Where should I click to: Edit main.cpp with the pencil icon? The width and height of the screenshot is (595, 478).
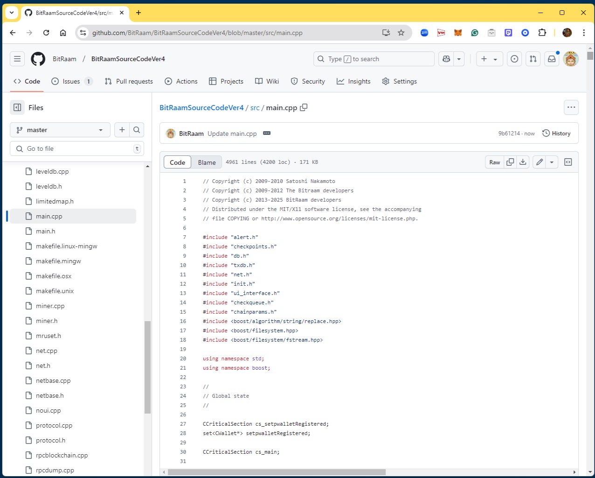540,162
